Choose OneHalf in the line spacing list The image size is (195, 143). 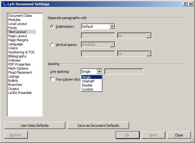pyautogui.click(x=92, y=81)
